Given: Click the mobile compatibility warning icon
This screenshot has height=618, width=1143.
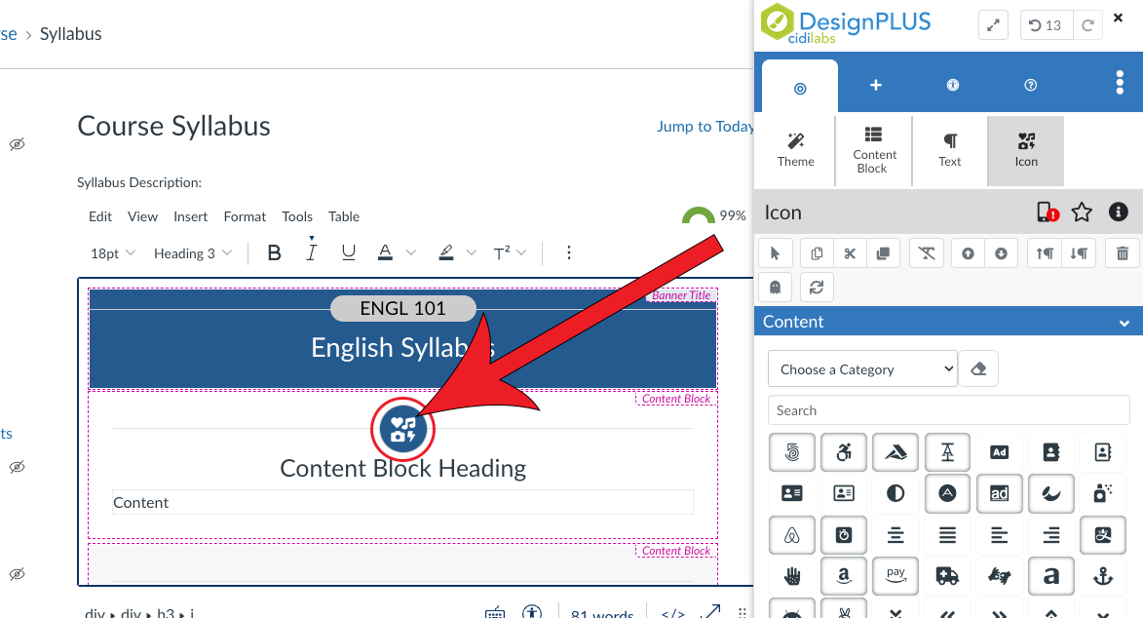Looking at the screenshot, I should click(1048, 212).
